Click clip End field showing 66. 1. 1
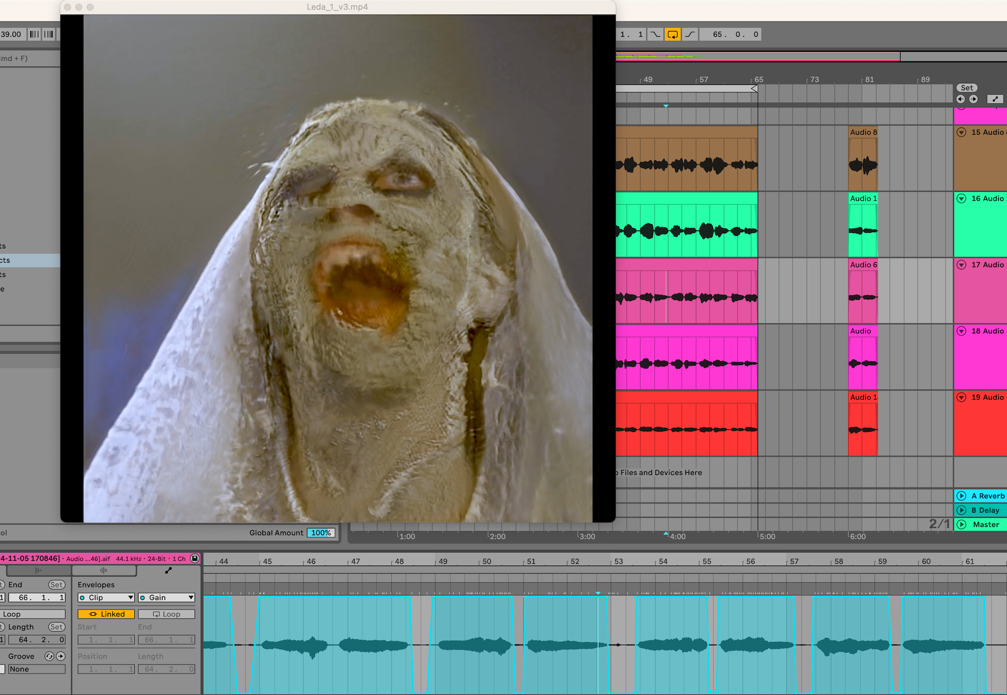Image resolution: width=1007 pixels, height=695 pixels. [36, 598]
